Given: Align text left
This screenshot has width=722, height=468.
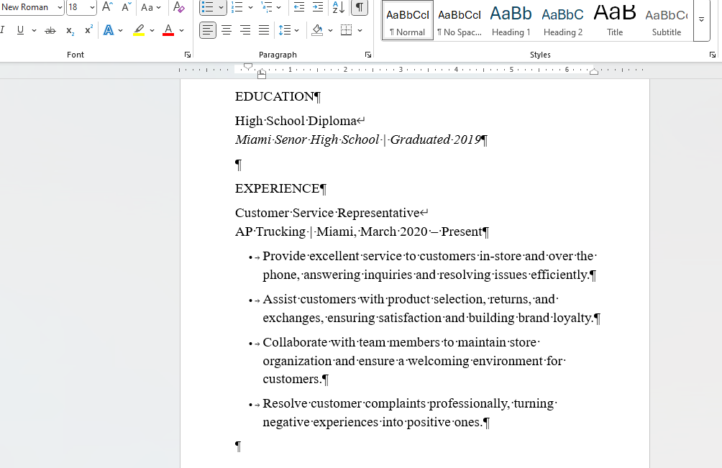Looking at the screenshot, I should 208,30.
